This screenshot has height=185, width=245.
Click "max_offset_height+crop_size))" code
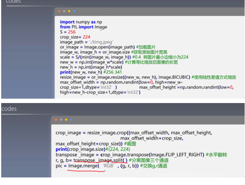(89, 144)
